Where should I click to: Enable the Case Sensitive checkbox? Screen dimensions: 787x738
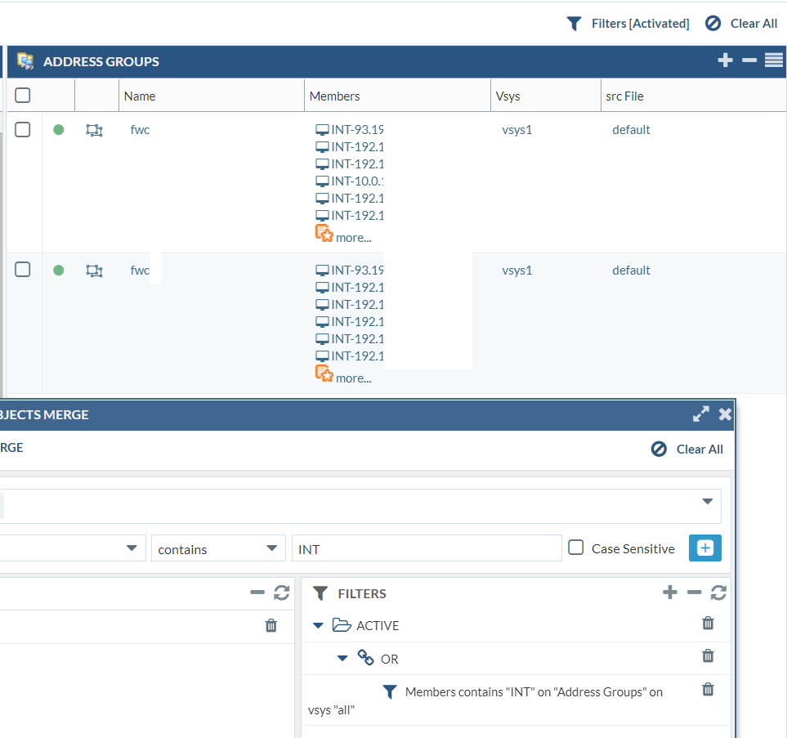click(x=576, y=548)
